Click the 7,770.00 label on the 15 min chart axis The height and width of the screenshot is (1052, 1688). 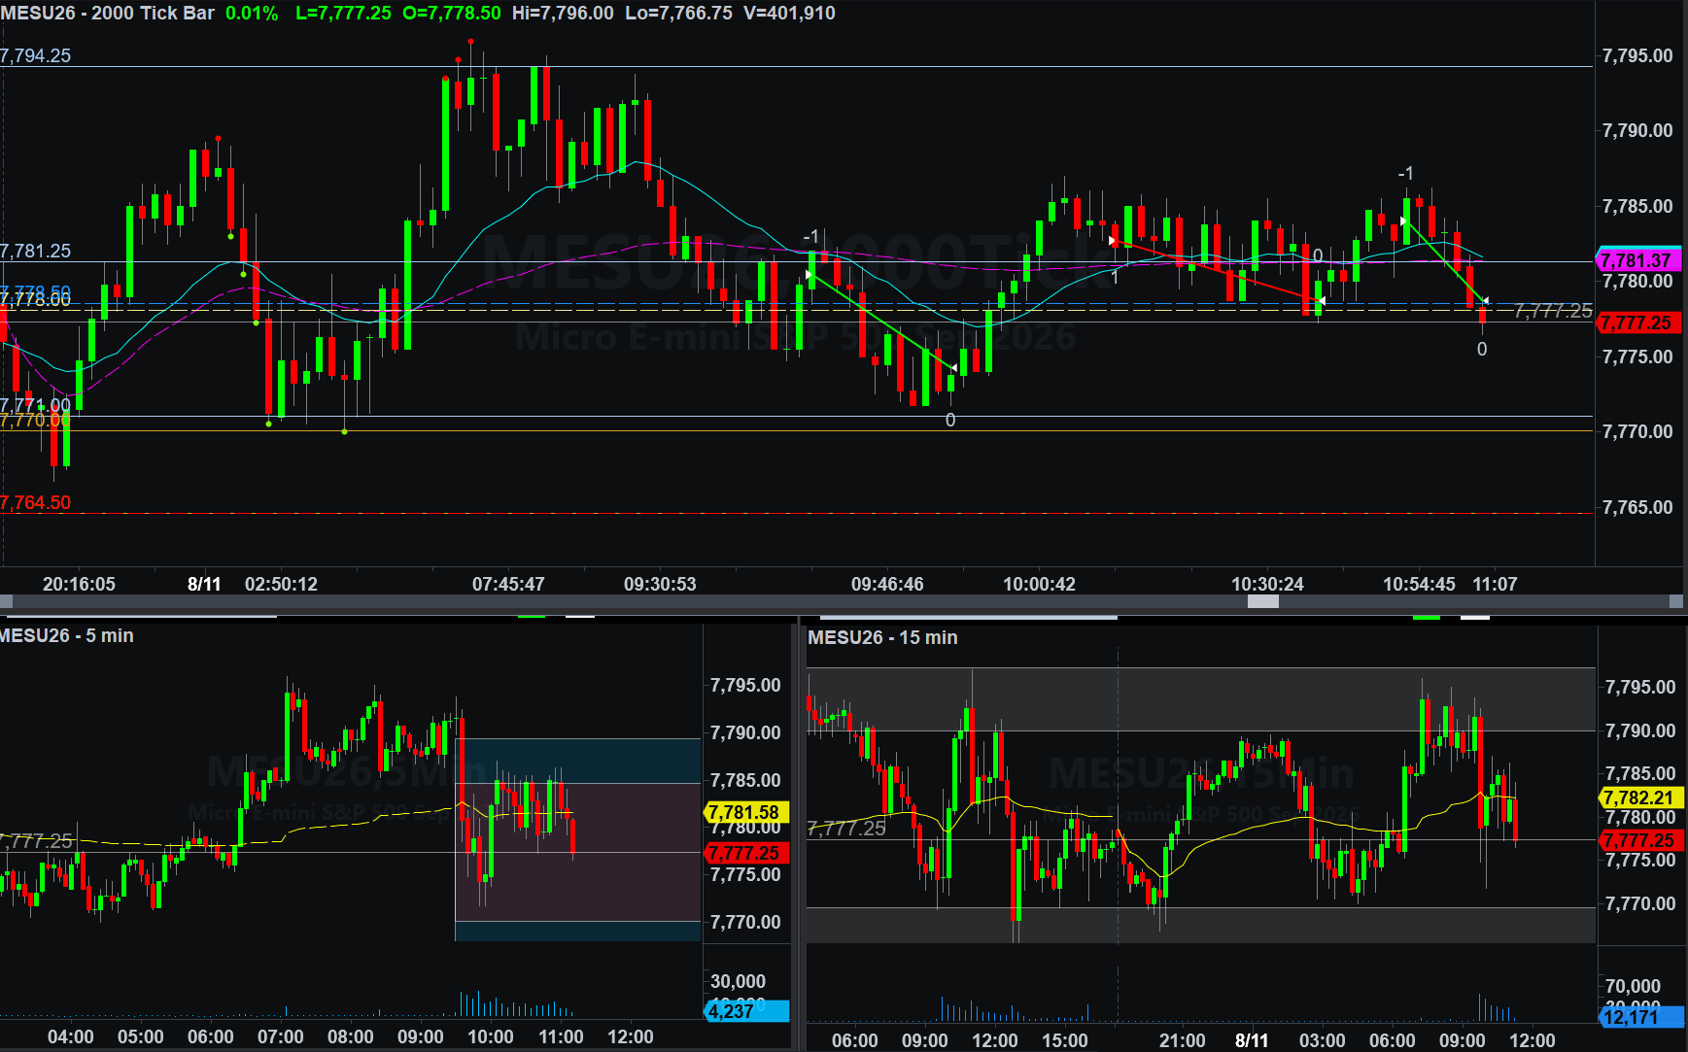1640,903
